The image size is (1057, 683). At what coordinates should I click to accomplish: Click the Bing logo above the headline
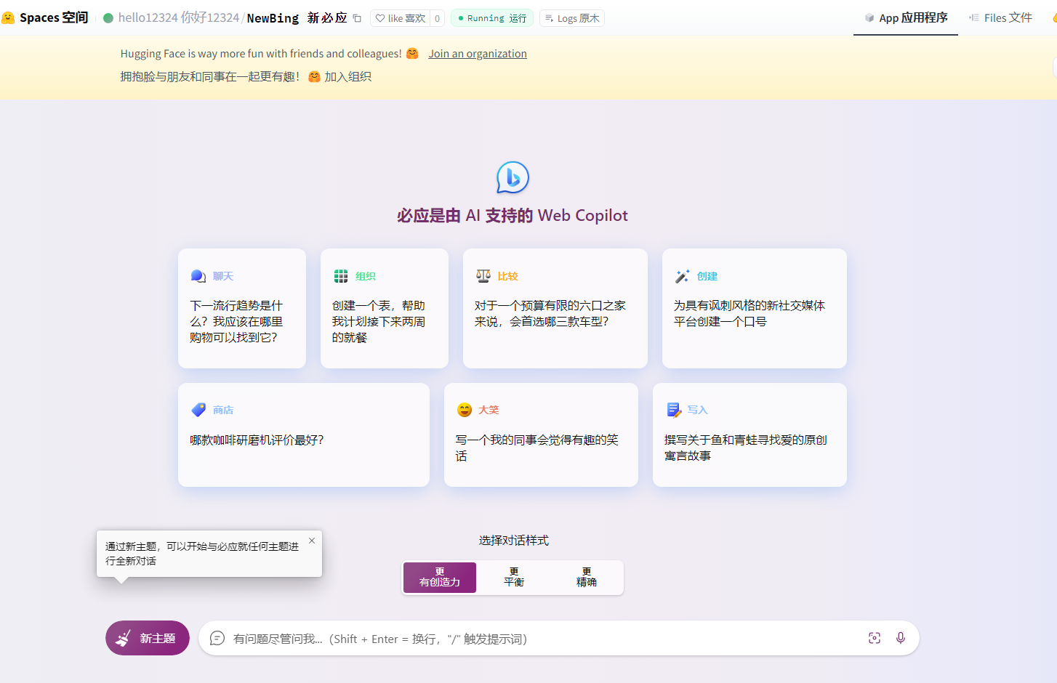pyautogui.click(x=513, y=177)
